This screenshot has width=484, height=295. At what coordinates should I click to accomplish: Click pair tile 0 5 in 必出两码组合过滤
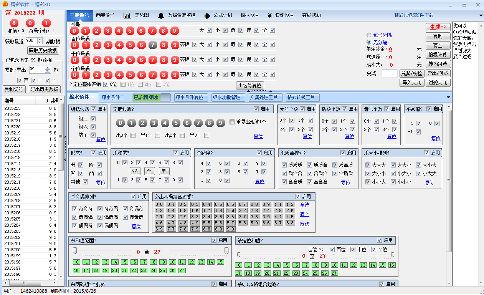pos(219,204)
